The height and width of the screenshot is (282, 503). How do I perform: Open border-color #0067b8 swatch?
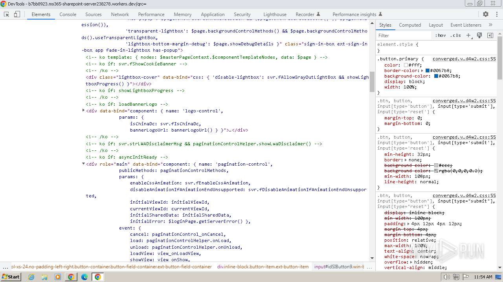428,71
